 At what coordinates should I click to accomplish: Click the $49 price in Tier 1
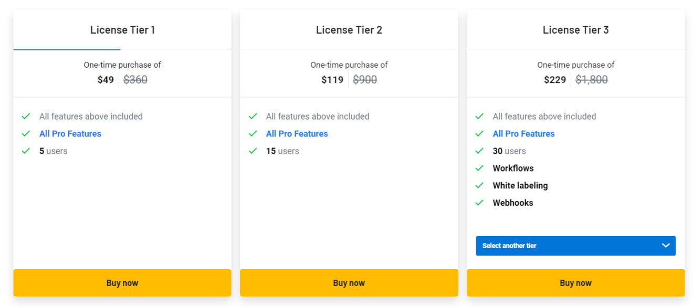coord(106,80)
